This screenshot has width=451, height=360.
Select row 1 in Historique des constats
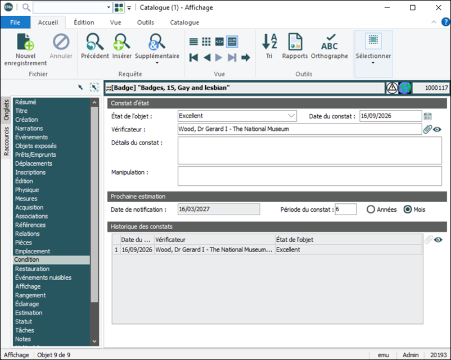[x=267, y=250]
